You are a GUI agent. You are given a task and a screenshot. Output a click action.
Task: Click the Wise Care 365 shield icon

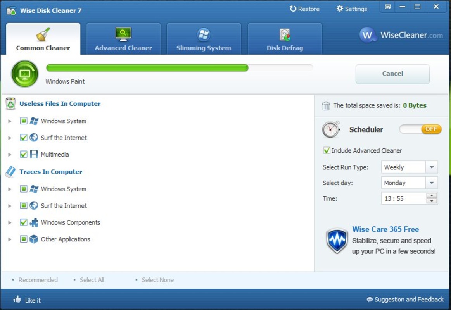[x=337, y=240]
